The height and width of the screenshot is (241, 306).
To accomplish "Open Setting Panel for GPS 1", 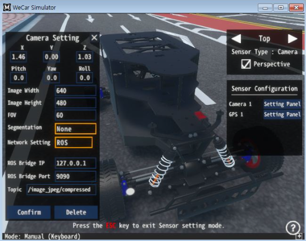I will pos(282,114).
